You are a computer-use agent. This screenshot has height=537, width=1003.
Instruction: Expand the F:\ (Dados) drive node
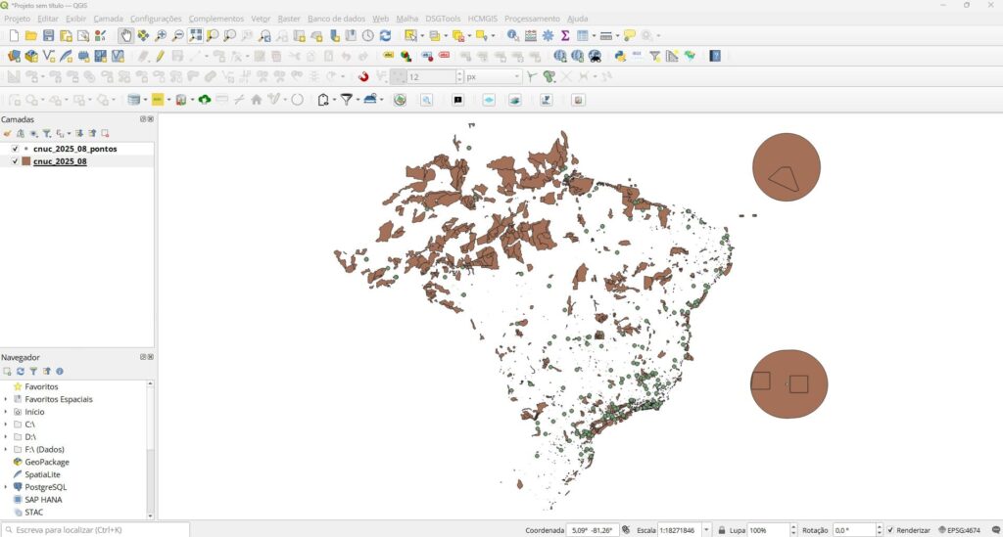pos(6,450)
